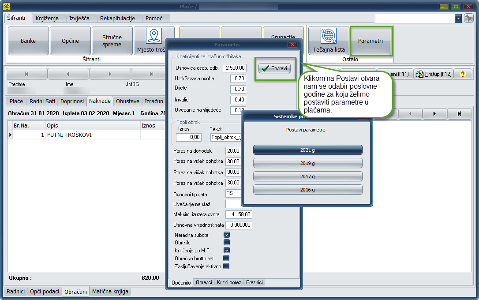Open the Tečajna lista exchange rate icon
This screenshot has height=300, width=479.
(x=329, y=36)
